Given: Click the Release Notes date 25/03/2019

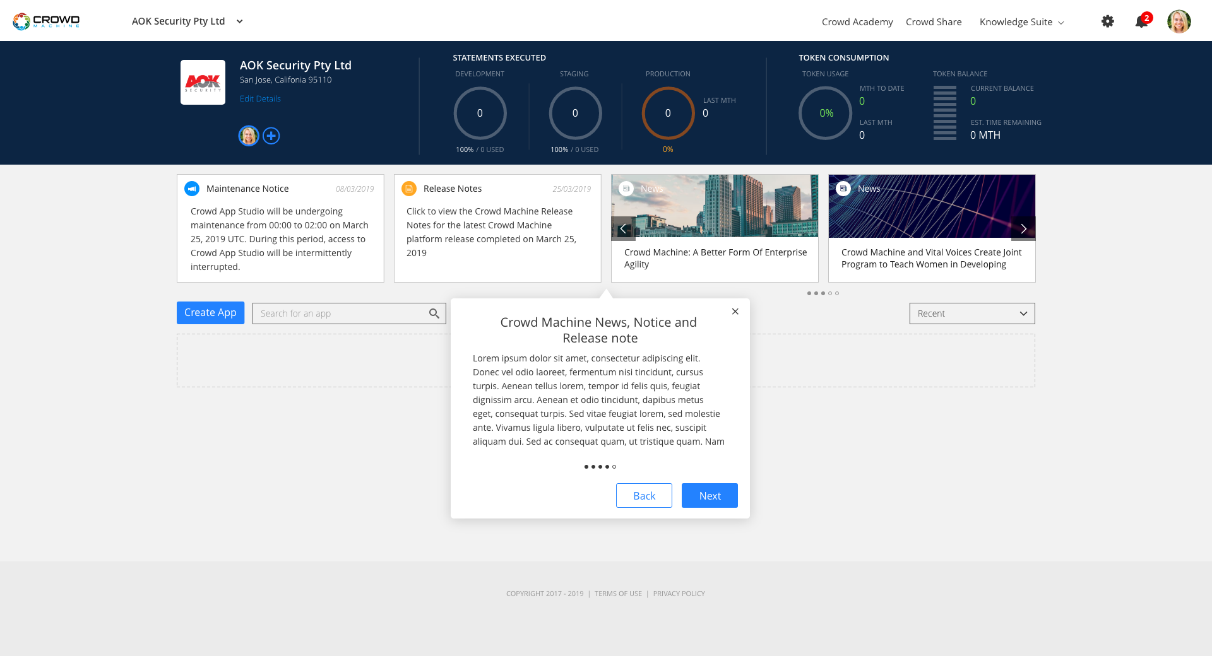Looking at the screenshot, I should [572, 189].
